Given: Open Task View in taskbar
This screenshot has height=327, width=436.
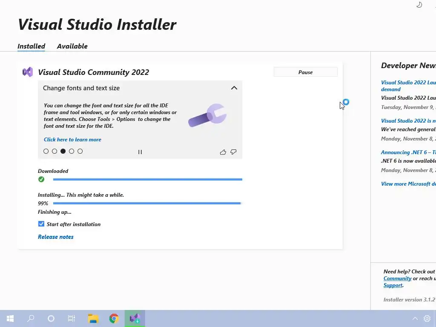Looking at the screenshot, I should coord(72,318).
